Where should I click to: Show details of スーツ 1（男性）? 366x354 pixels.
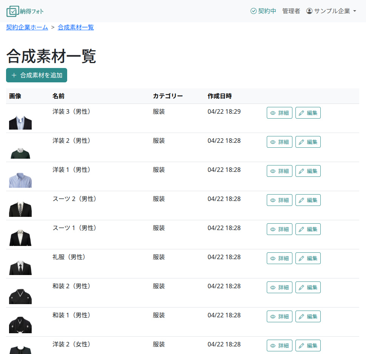[279, 229]
